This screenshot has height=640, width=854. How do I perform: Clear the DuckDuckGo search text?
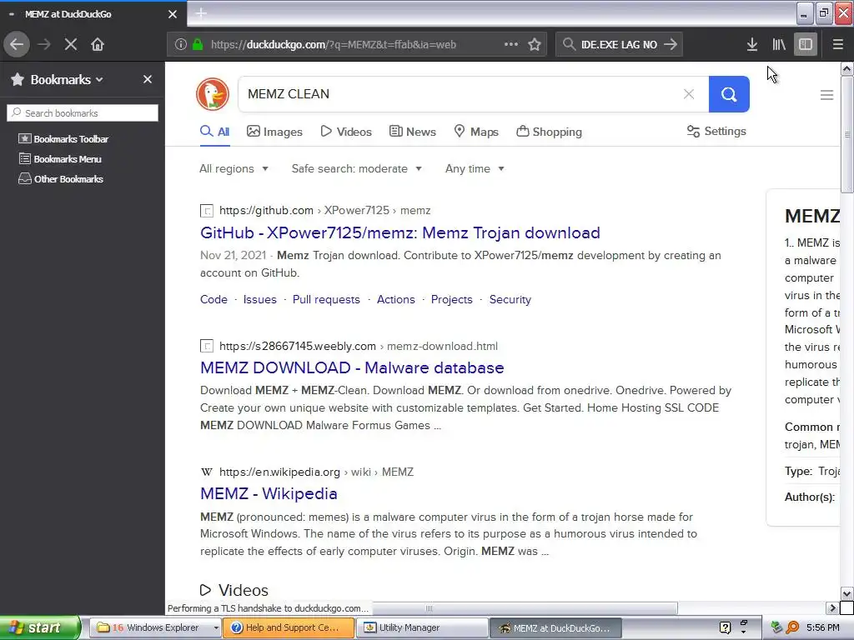(688, 94)
